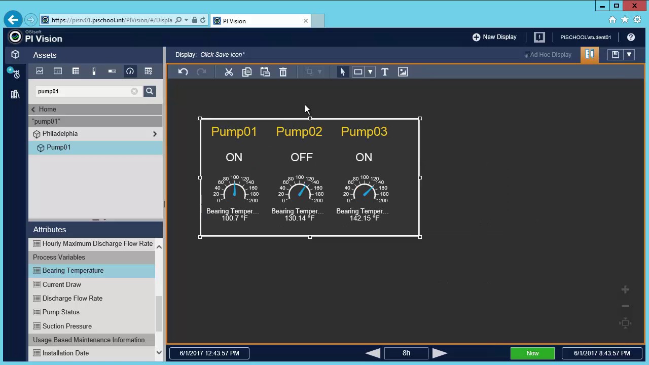
Task: Switch to the PI Vision browser tab
Action: tap(261, 21)
